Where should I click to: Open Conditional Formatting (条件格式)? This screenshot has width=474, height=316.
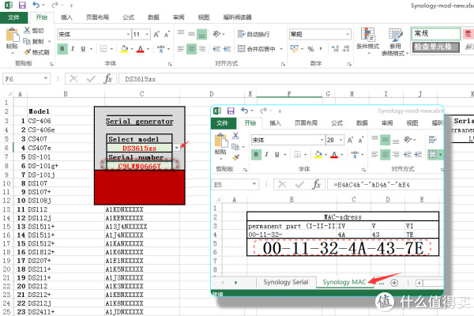tap(367, 41)
